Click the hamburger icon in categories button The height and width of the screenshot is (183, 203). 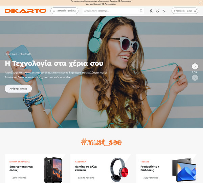point(54,11)
